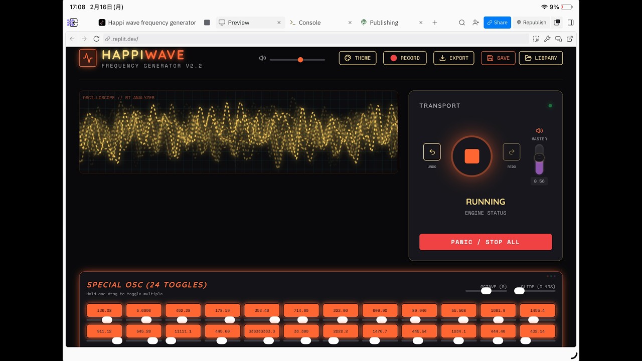Click the SAVE button
Viewport: 642px width, 361px height.
coord(498,58)
